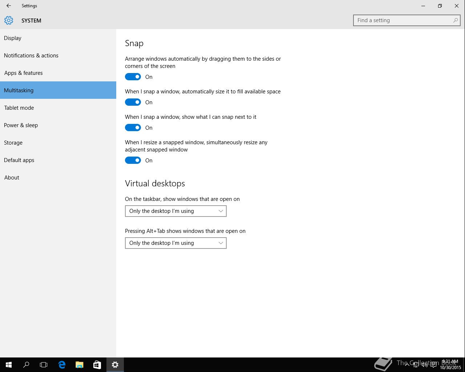Select Multitasking in the sidebar

[x=58, y=90]
